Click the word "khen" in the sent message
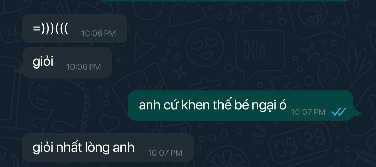Viewport: 376px width, 167px height. point(195,105)
